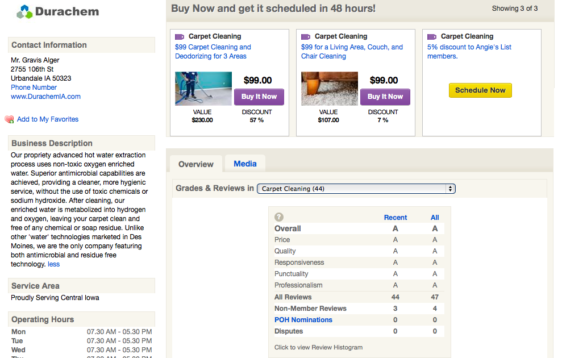562x358 pixels.
Task: Click the DISCOUNT 7 % figure
Action: [383, 120]
